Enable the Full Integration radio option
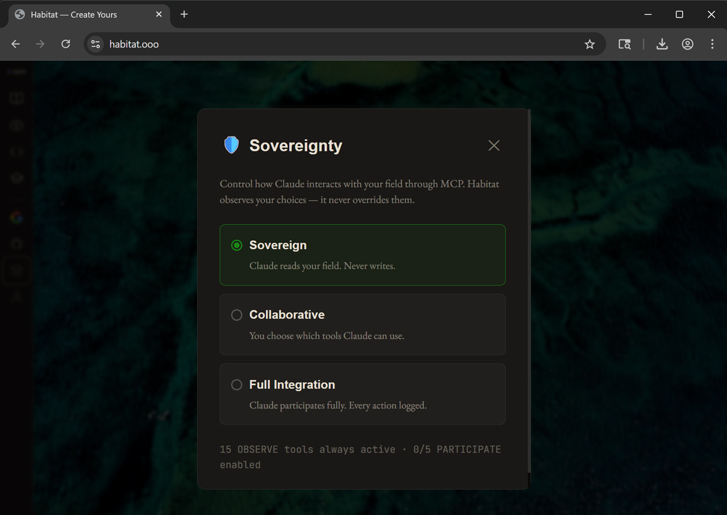Image resolution: width=727 pixels, height=515 pixels. tap(237, 385)
